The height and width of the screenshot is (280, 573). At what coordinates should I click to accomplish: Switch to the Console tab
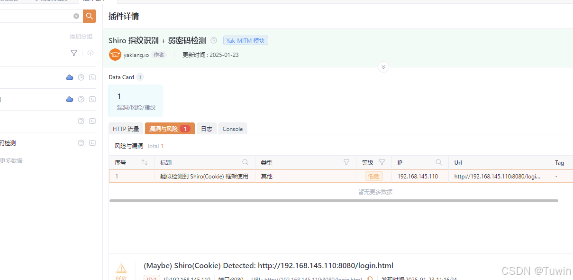(x=233, y=129)
